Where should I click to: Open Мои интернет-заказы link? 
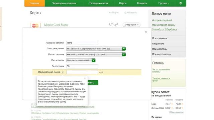[x=164, y=25]
